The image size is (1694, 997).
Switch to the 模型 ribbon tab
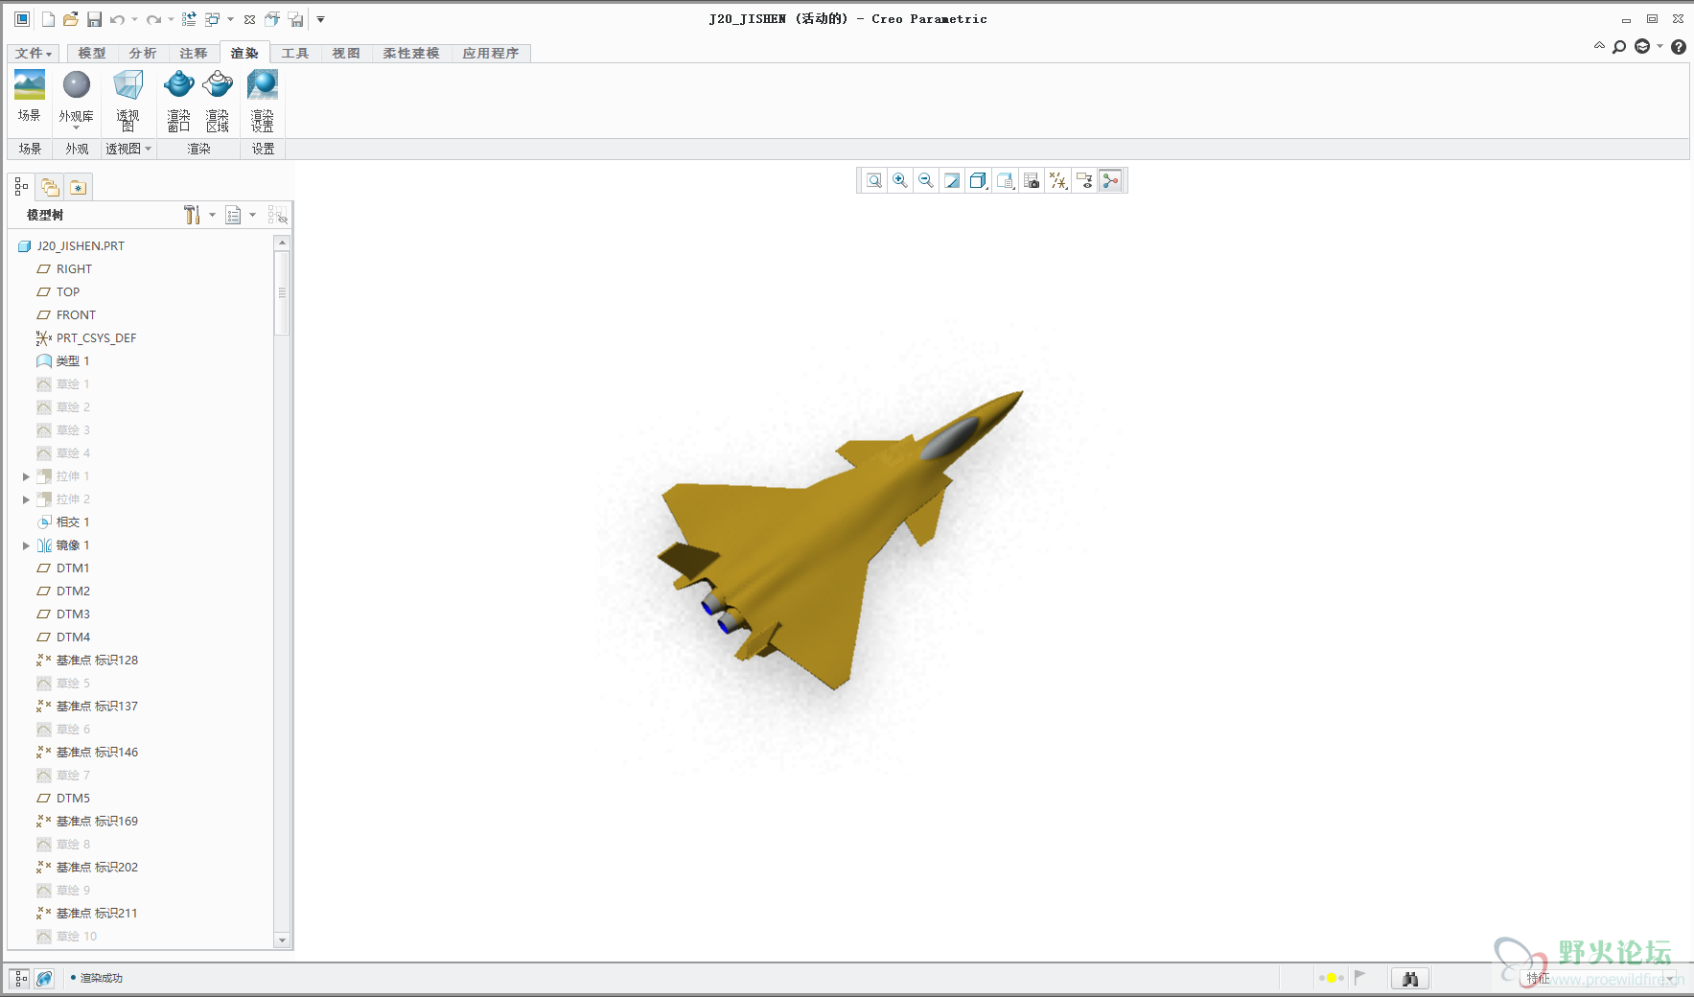pyautogui.click(x=92, y=54)
